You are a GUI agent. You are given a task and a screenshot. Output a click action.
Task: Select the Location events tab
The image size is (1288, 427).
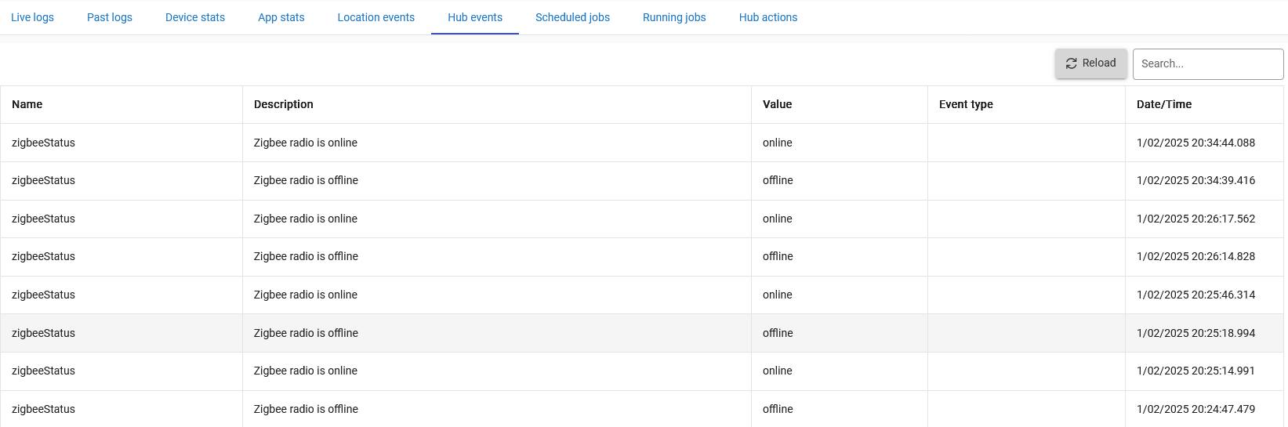(x=376, y=17)
